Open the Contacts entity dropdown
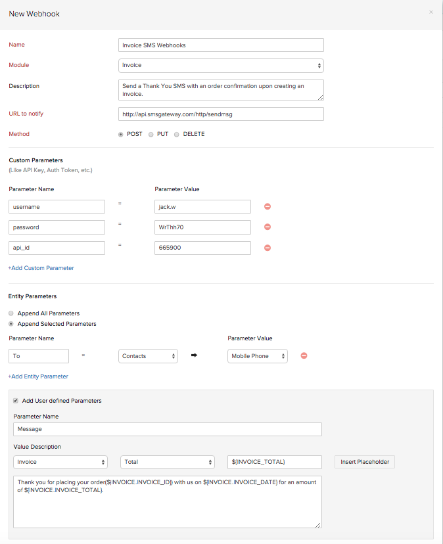 click(148, 355)
